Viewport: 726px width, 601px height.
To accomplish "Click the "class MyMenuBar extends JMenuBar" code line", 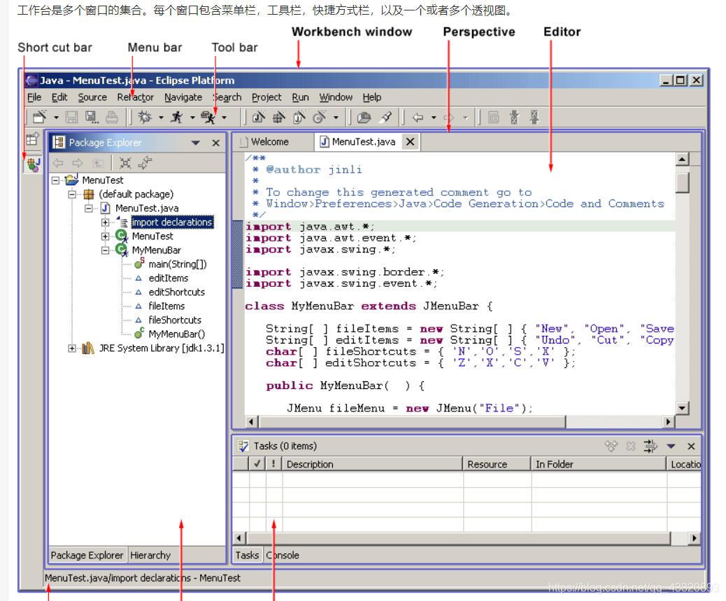I will coord(369,306).
